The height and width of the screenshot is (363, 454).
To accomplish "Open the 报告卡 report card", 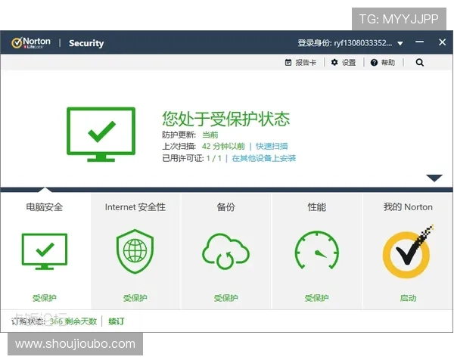I will tap(300, 63).
